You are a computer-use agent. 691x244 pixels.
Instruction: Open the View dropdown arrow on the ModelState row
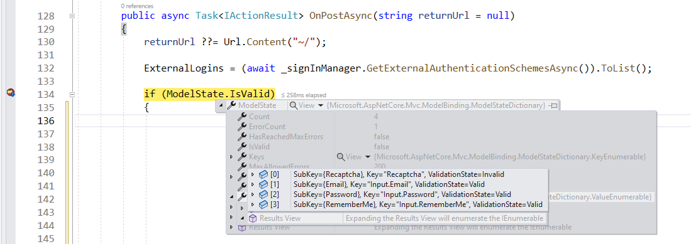tap(321, 105)
